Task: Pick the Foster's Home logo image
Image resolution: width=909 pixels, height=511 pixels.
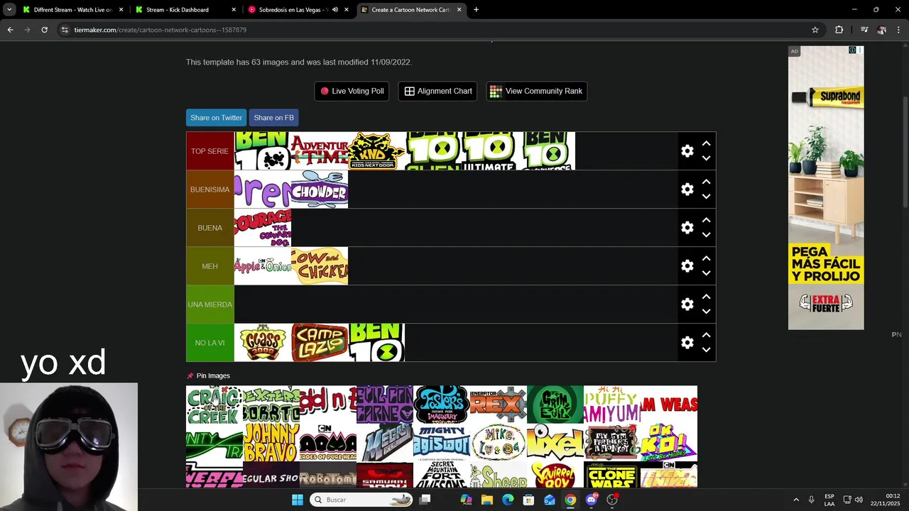Action: (x=442, y=405)
